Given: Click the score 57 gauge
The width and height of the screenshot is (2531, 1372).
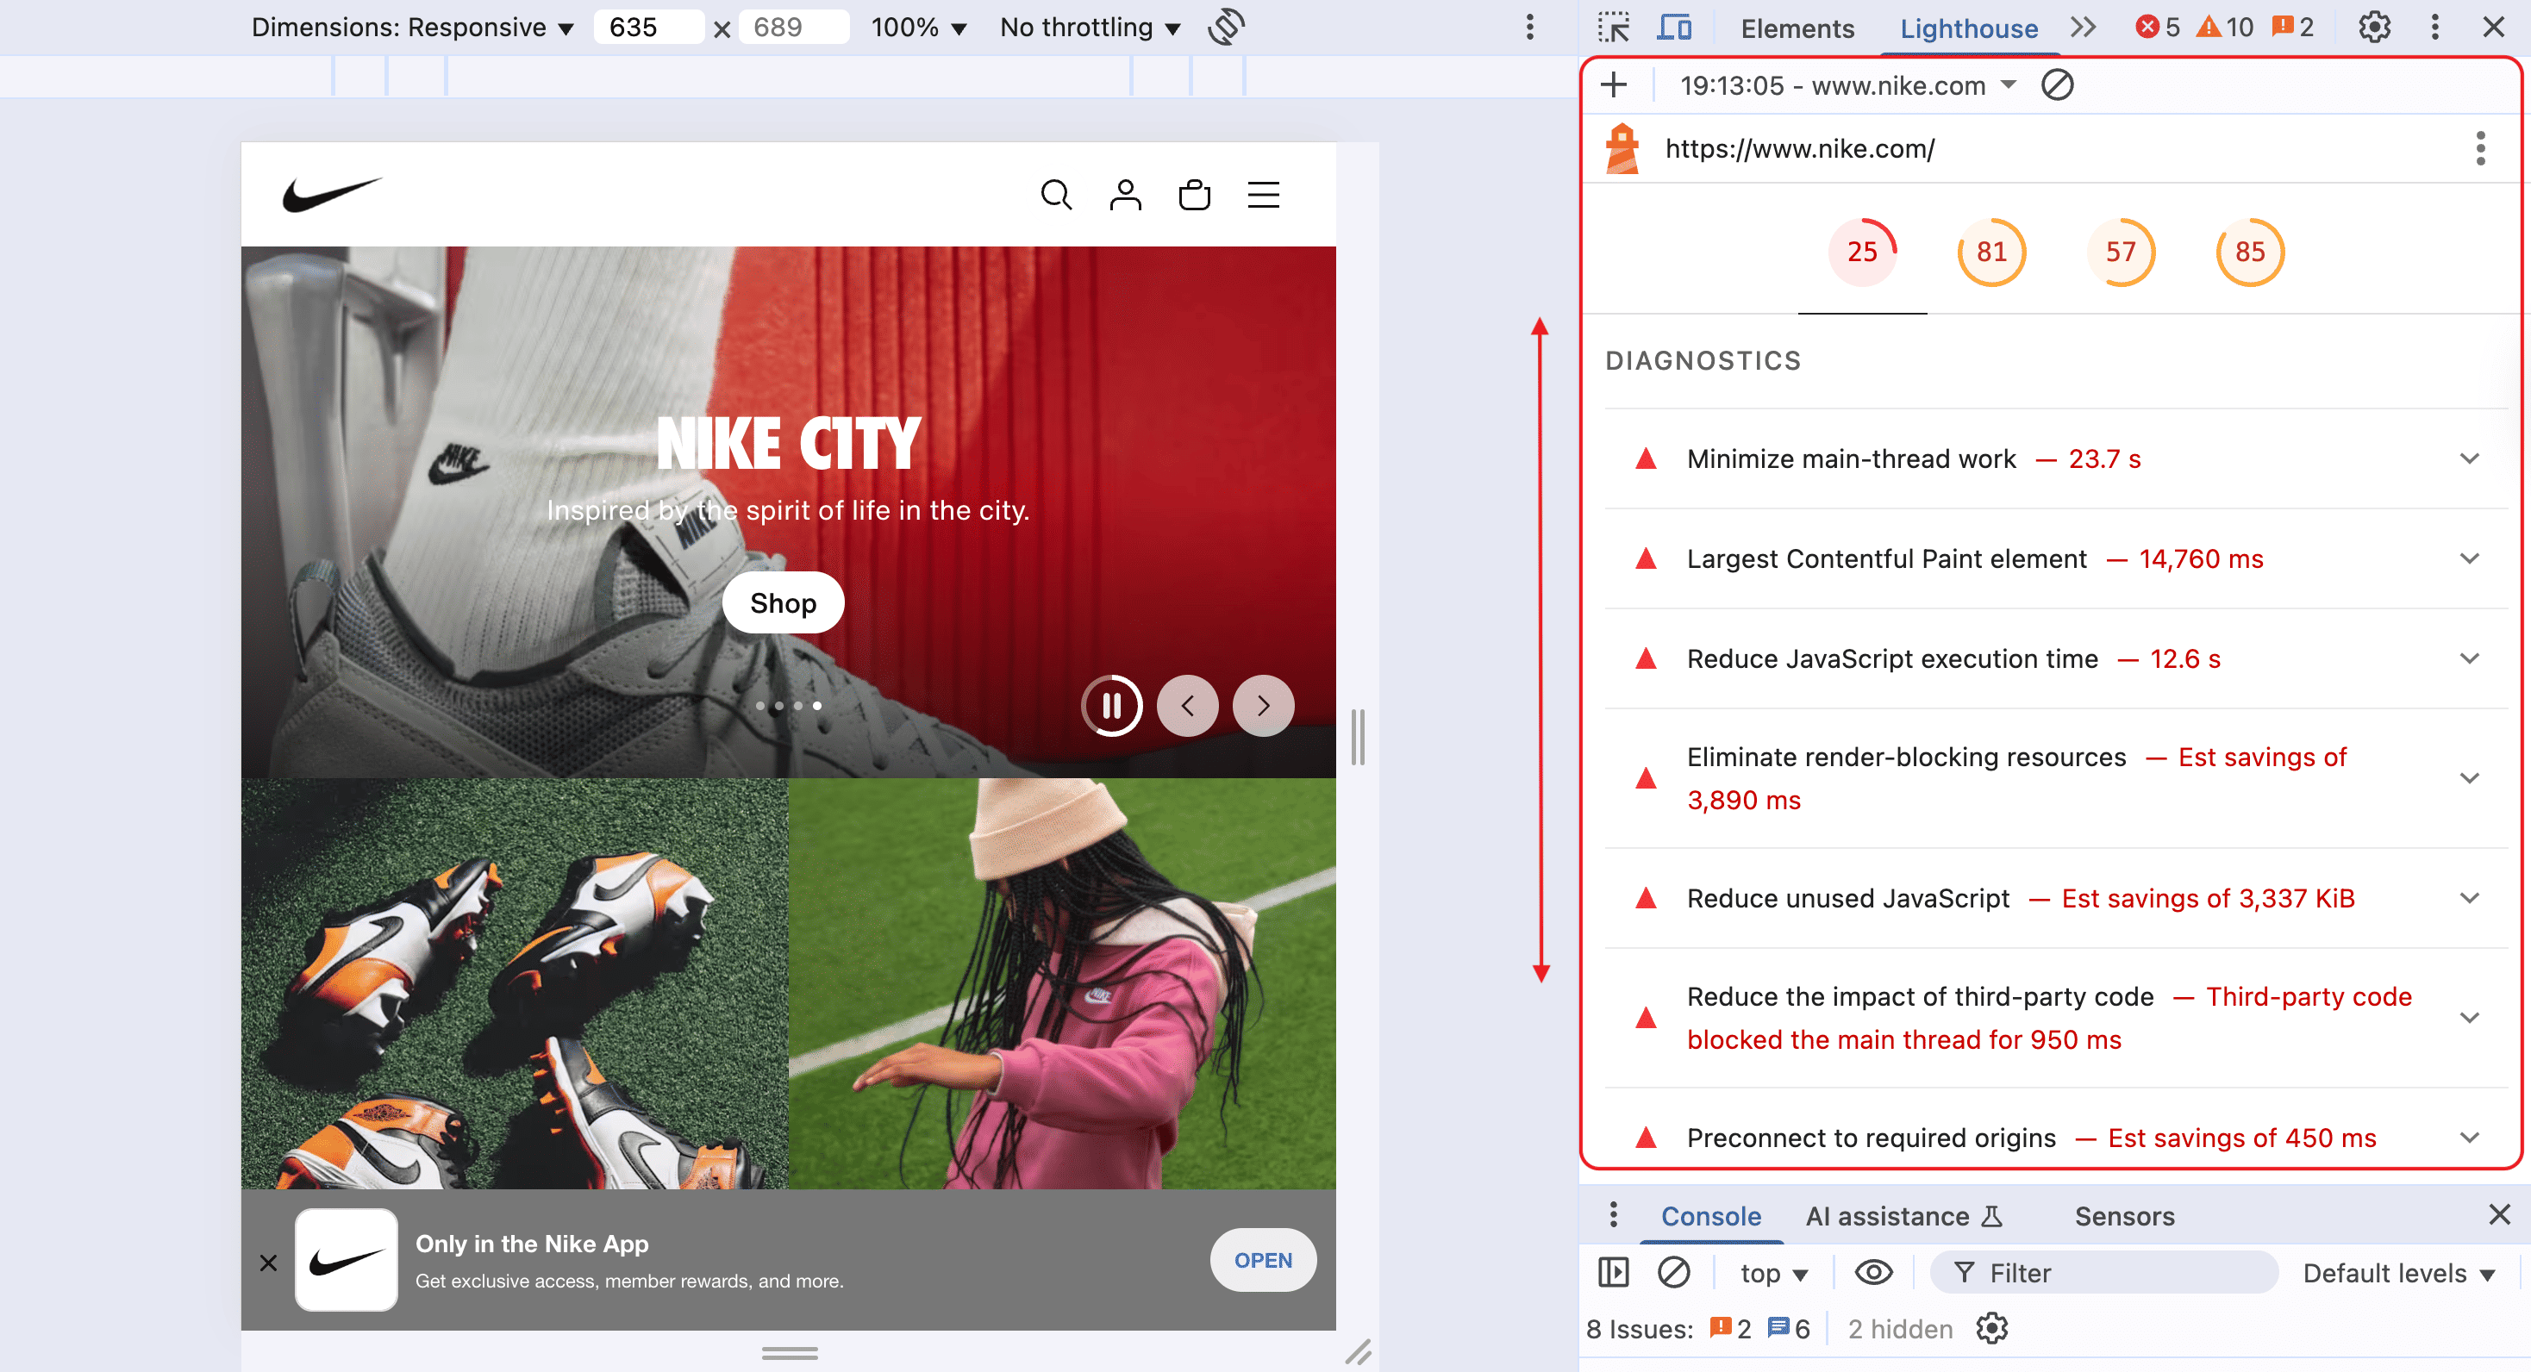Looking at the screenshot, I should point(2121,253).
